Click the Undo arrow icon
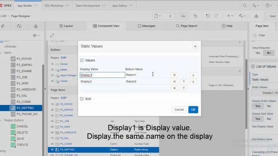278x156 pixels. (208, 16)
